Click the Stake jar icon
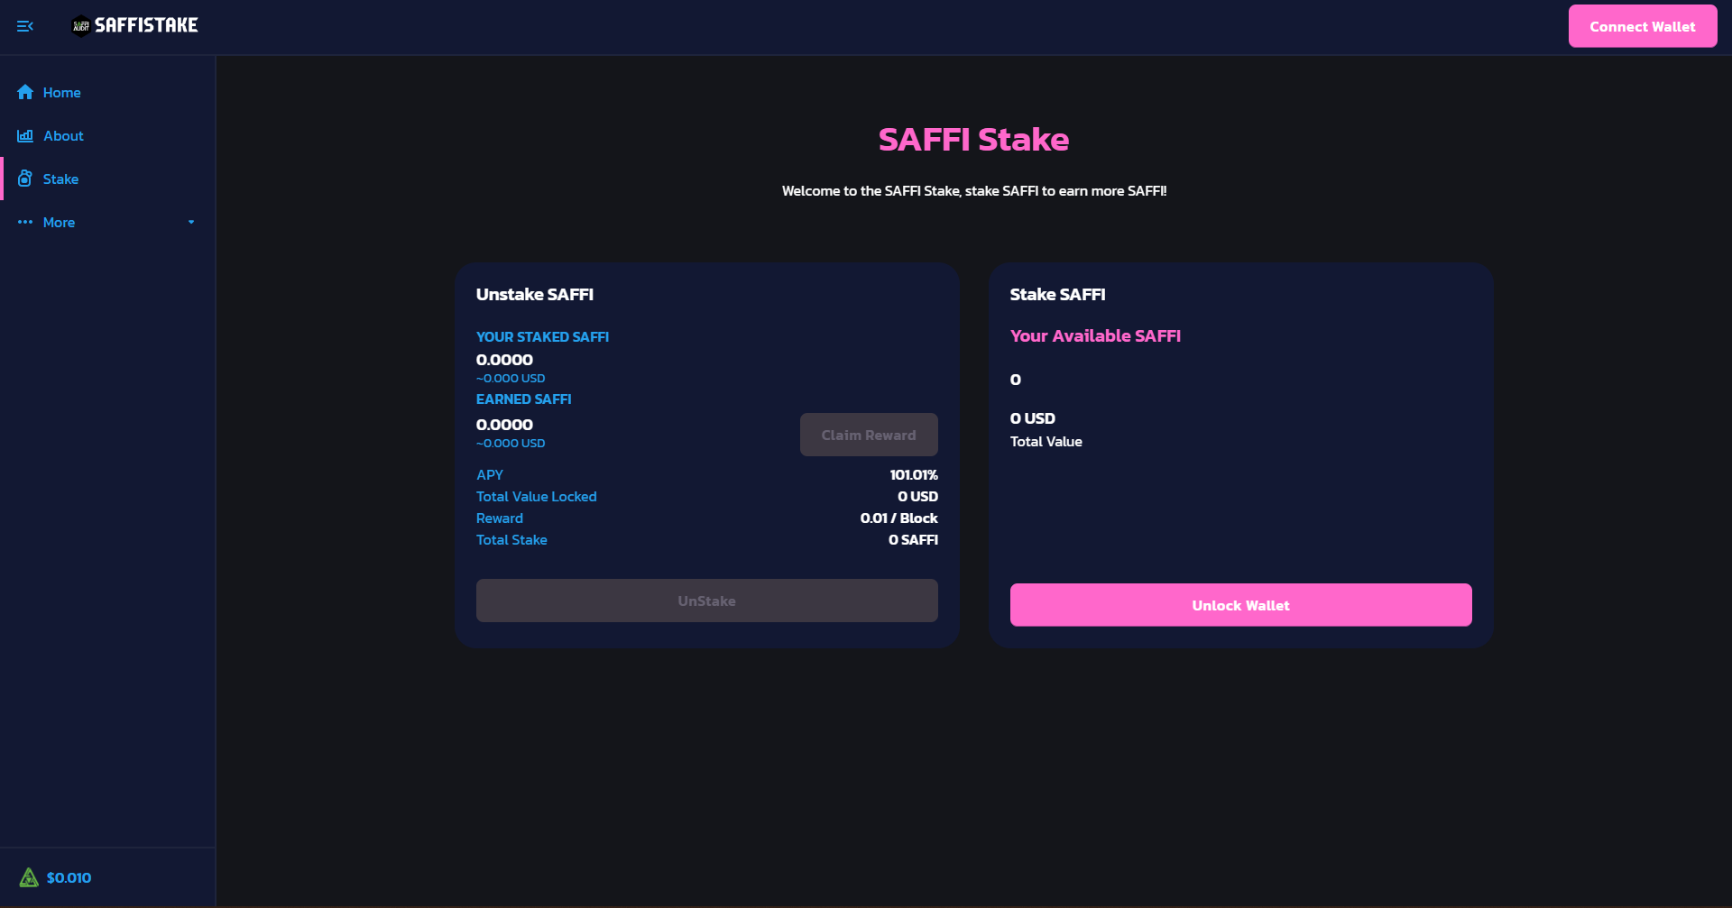 point(25,179)
